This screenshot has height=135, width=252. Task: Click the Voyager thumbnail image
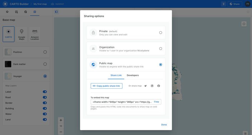[x=8, y=76]
